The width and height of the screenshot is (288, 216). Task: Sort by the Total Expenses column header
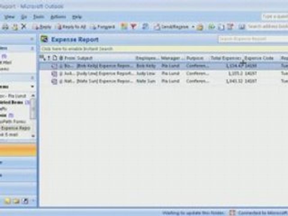(226, 58)
